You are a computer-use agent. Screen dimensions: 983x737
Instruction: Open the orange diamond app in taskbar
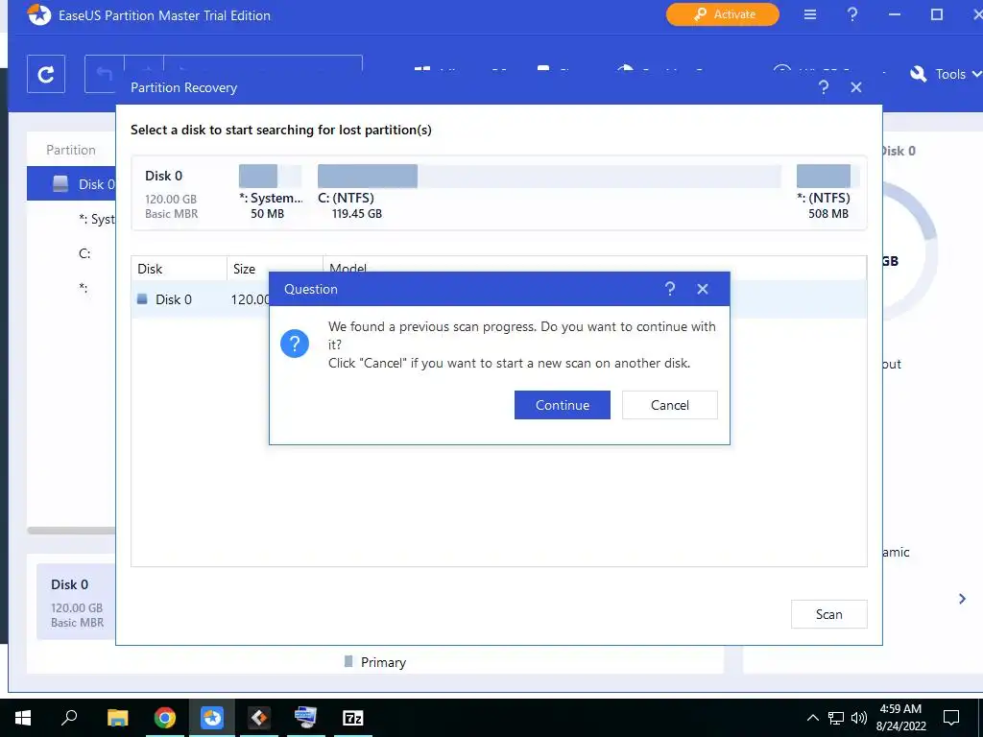coord(259,718)
